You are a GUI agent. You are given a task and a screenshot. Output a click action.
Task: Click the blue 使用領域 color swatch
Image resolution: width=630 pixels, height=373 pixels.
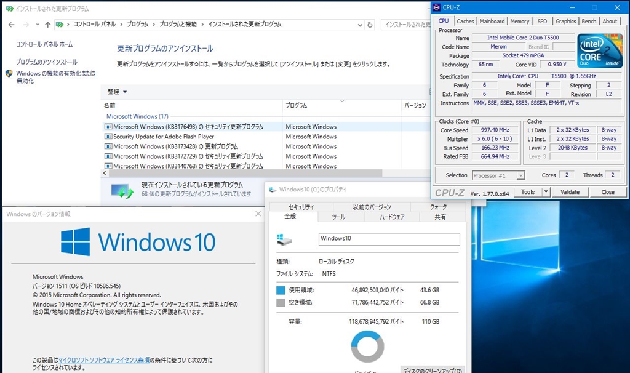281,290
